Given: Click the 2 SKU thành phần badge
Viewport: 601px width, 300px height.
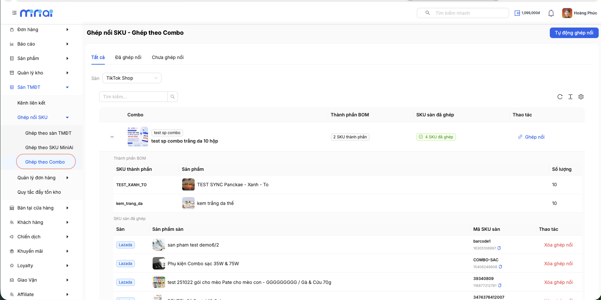Looking at the screenshot, I should [350, 137].
